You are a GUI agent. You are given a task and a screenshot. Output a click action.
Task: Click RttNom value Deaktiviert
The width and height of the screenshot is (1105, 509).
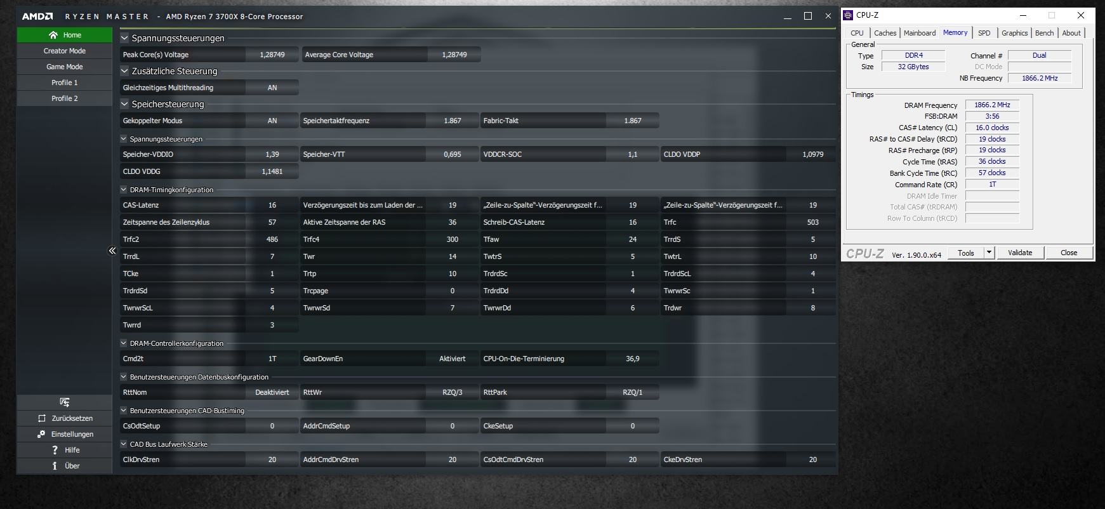272,392
